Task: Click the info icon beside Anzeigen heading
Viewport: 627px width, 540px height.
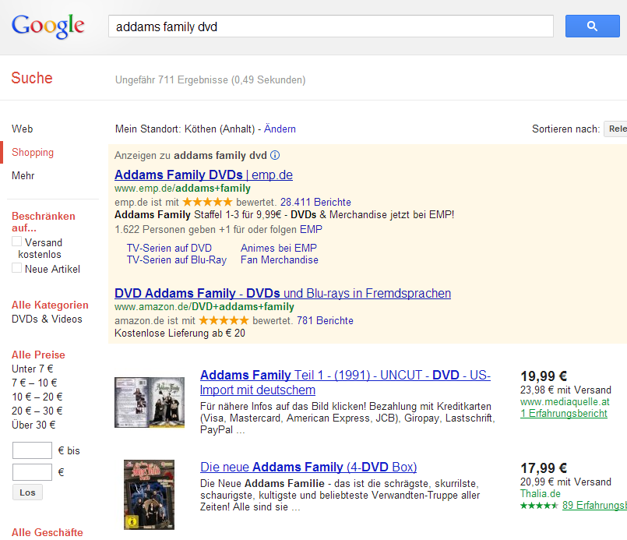Action: pos(275,155)
